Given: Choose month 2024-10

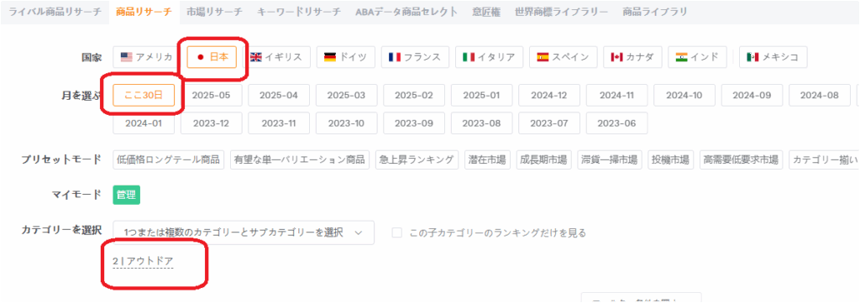Looking at the screenshot, I should [684, 96].
